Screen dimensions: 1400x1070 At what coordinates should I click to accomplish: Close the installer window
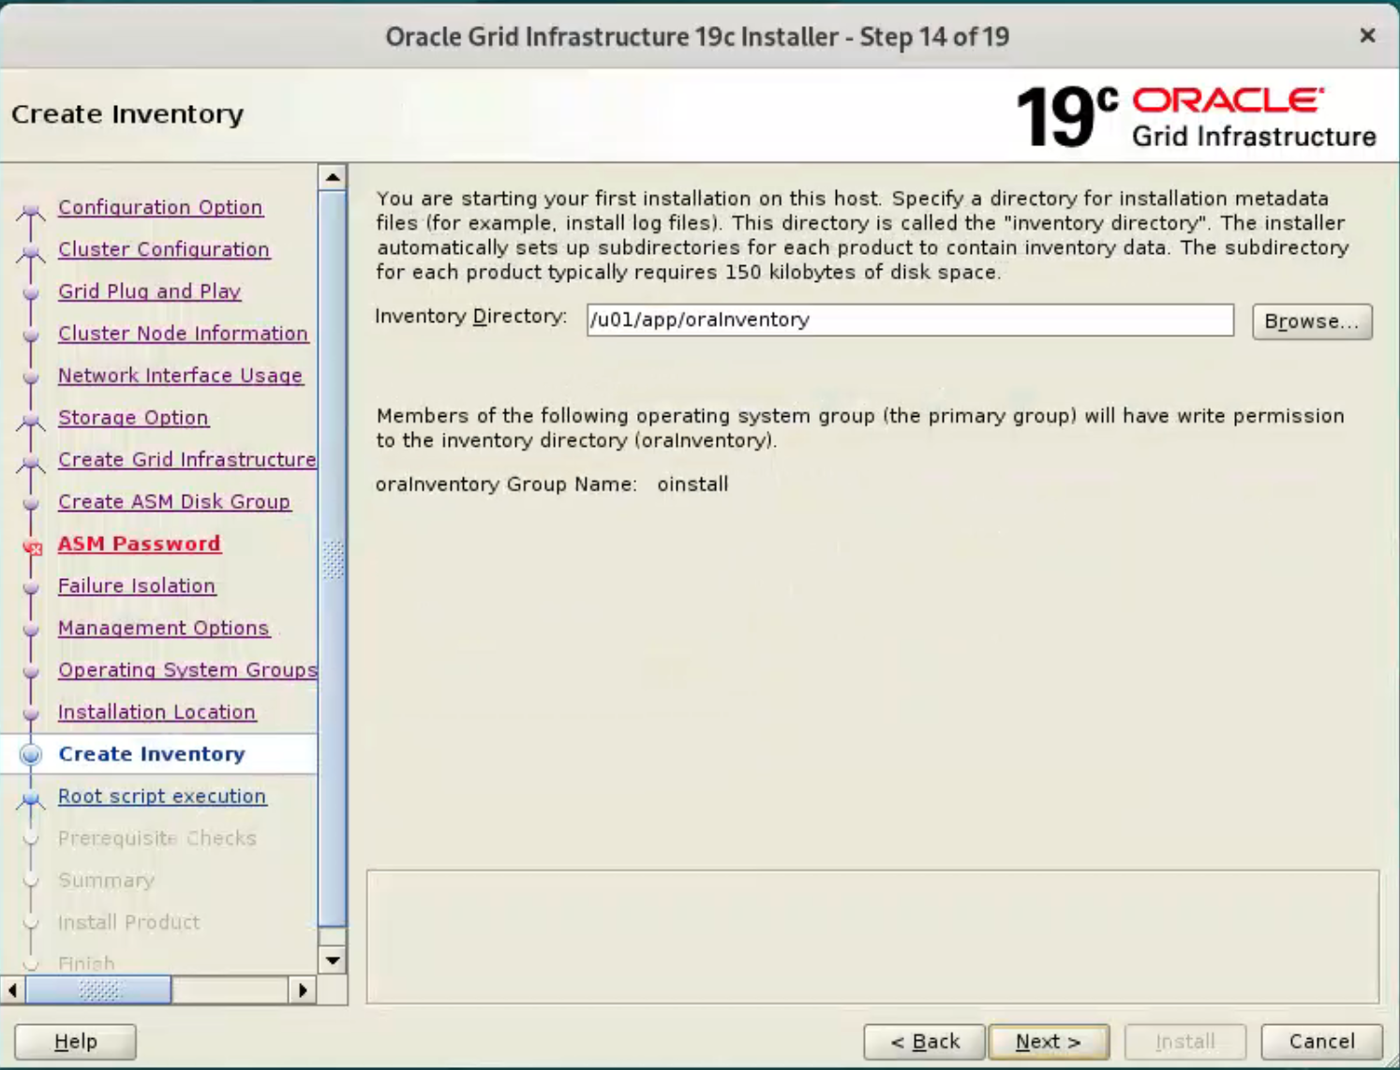coord(1367,36)
